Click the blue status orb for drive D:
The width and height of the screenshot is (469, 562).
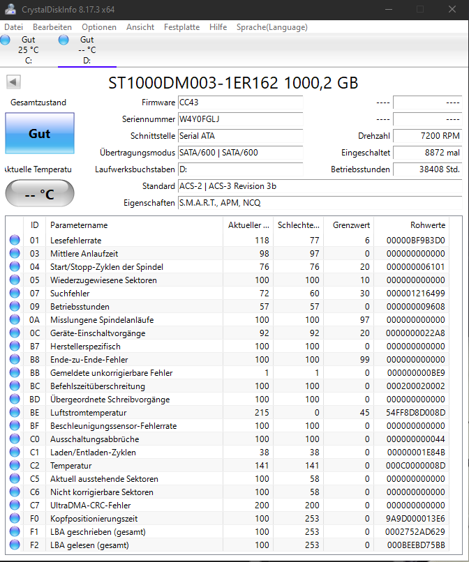[x=64, y=40]
